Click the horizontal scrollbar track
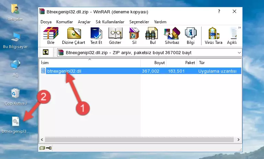Screen dimensions: 264x159 (x=139, y=139)
